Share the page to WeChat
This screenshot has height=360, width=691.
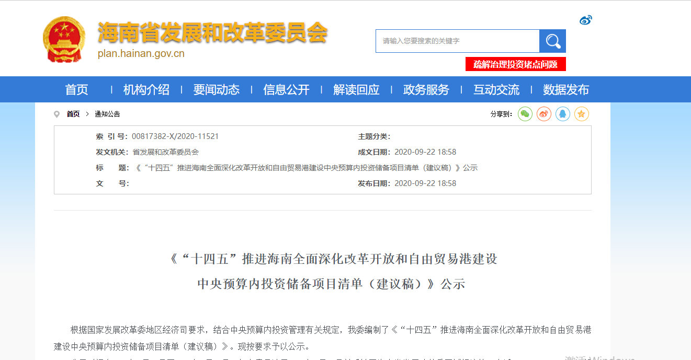click(525, 114)
